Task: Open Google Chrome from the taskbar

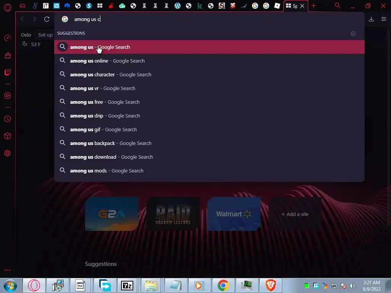Action: 223,285
